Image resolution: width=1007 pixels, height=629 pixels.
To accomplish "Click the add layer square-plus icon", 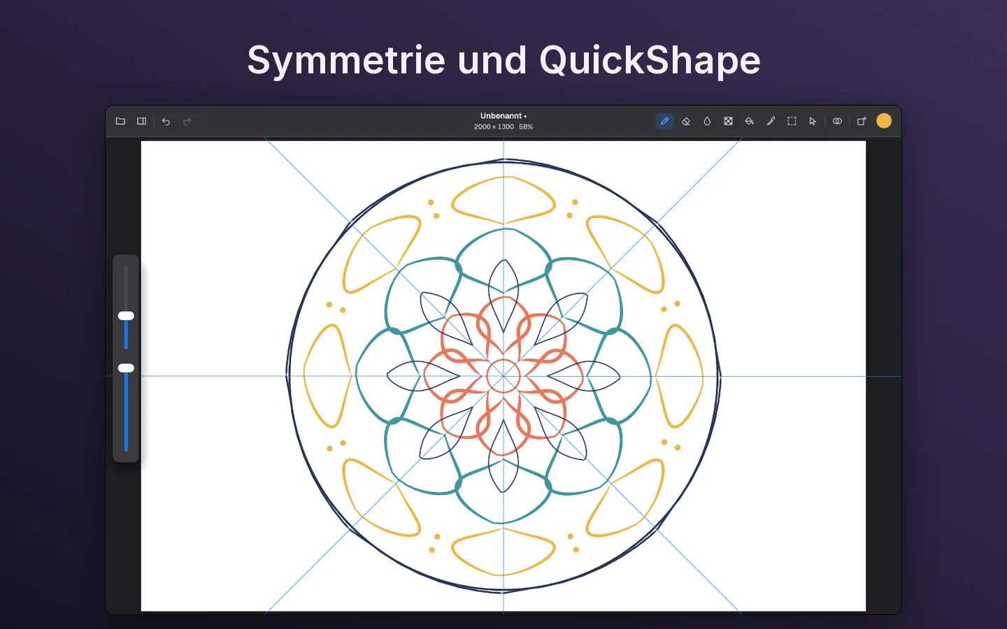I will [x=862, y=121].
